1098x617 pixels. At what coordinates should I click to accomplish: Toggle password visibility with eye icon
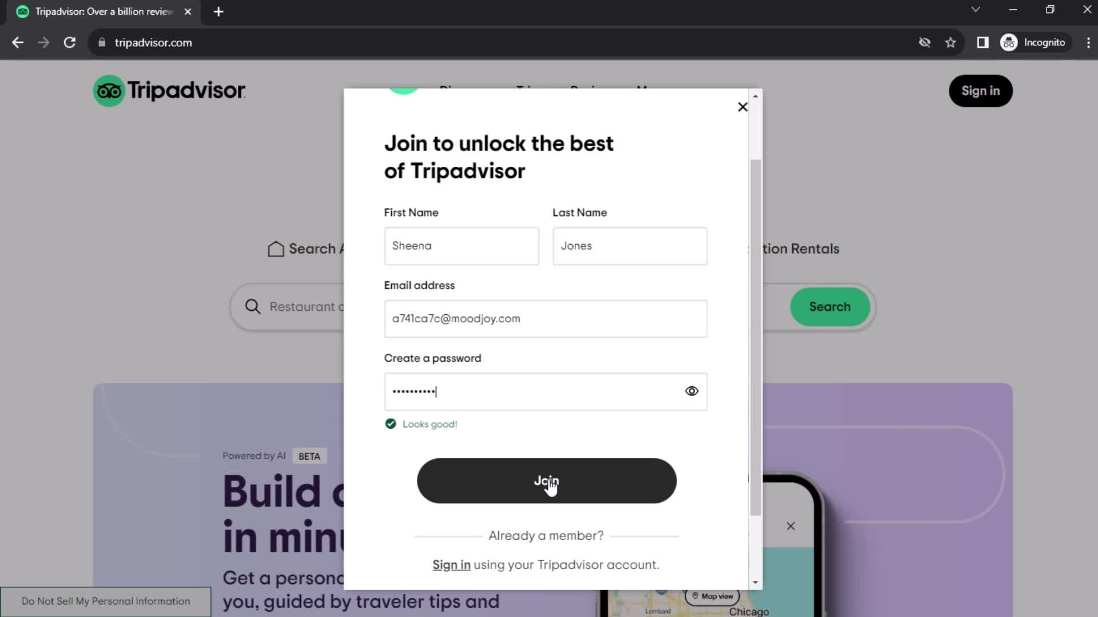click(x=691, y=391)
